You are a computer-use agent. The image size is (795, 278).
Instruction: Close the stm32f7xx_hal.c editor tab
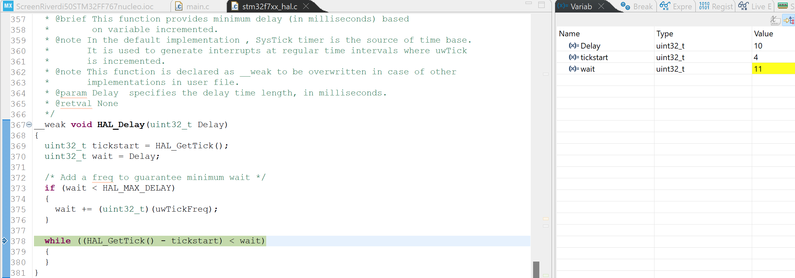pyautogui.click(x=306, y=6)
